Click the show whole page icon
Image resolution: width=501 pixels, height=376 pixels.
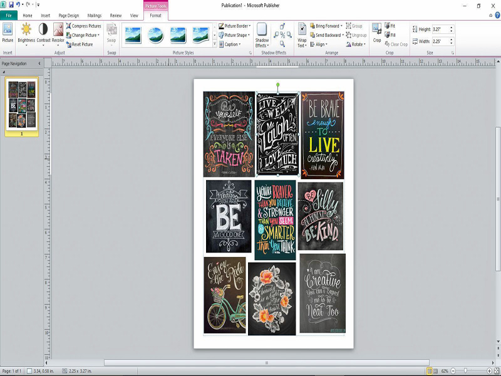coord(497,371)
